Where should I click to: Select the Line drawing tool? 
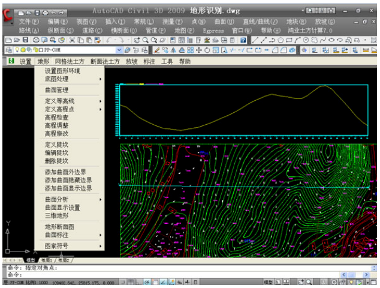coord(255,40)
